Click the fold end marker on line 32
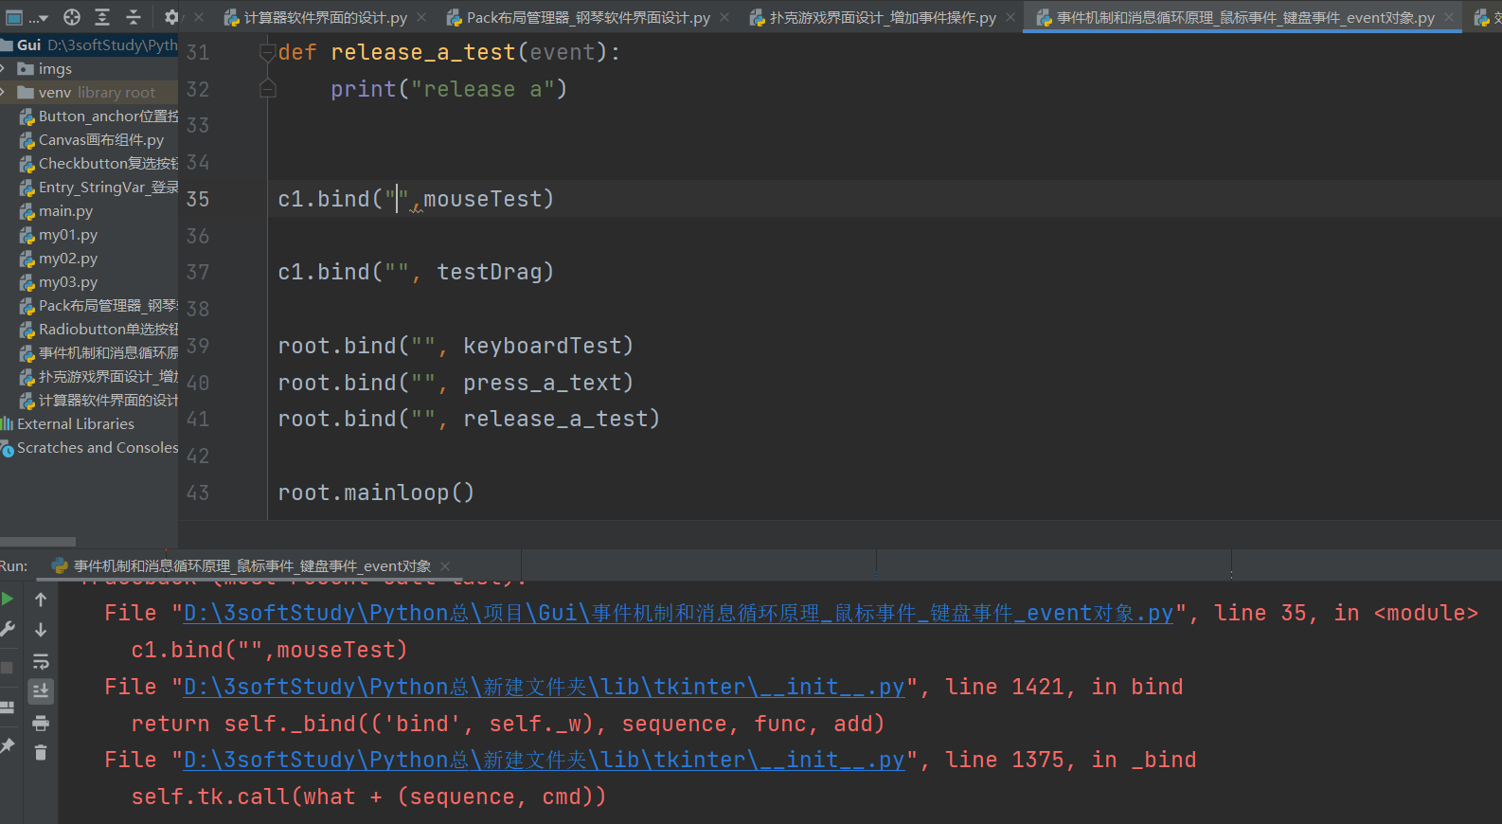The height and width of the screenshot is (824, 1502). click(268, 89)
